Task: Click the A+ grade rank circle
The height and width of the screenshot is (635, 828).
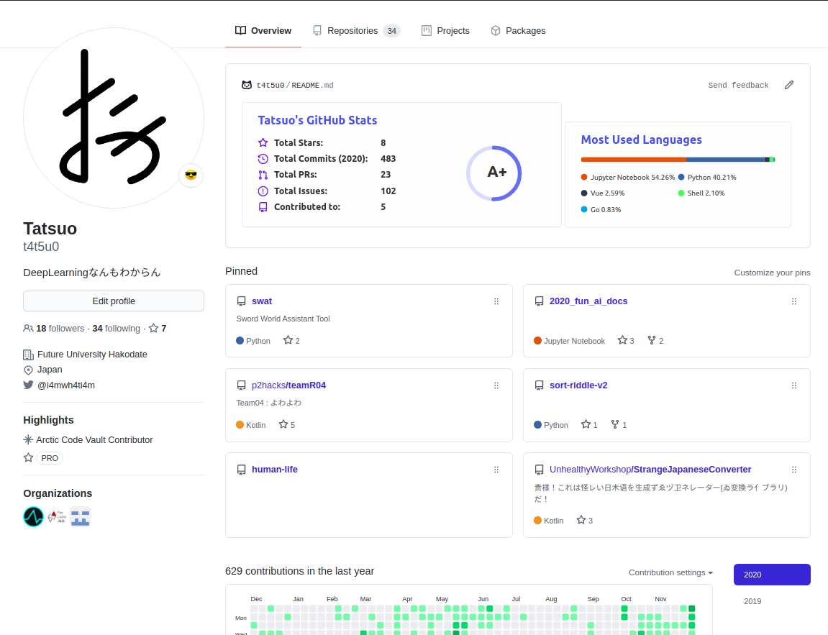Action: pos(494,173)
